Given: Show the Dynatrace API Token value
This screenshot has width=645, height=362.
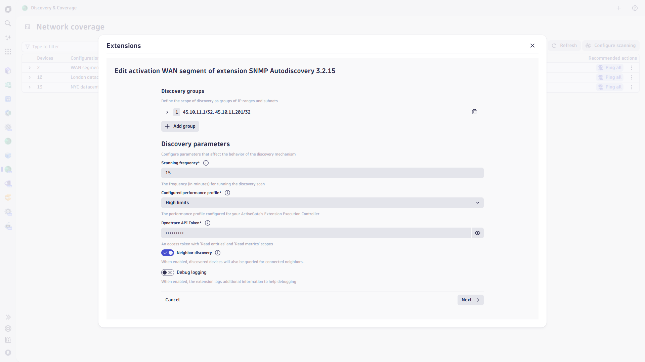Looking at the screenshot, I should 477,233.
